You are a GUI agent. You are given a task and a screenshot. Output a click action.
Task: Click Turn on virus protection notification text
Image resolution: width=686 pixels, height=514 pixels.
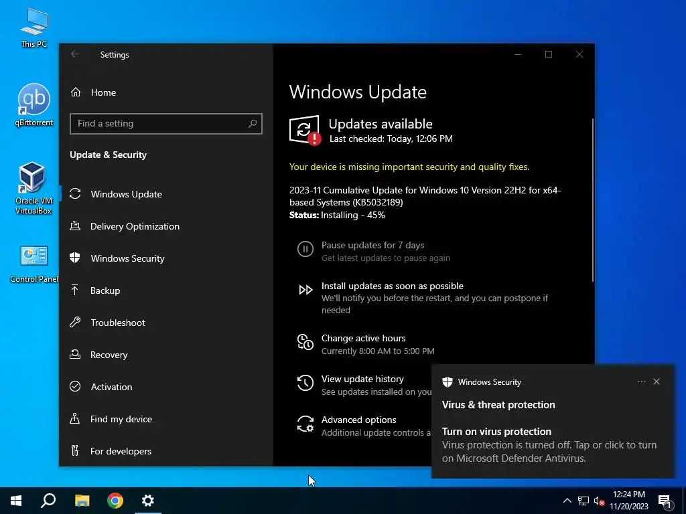[496, 432]
